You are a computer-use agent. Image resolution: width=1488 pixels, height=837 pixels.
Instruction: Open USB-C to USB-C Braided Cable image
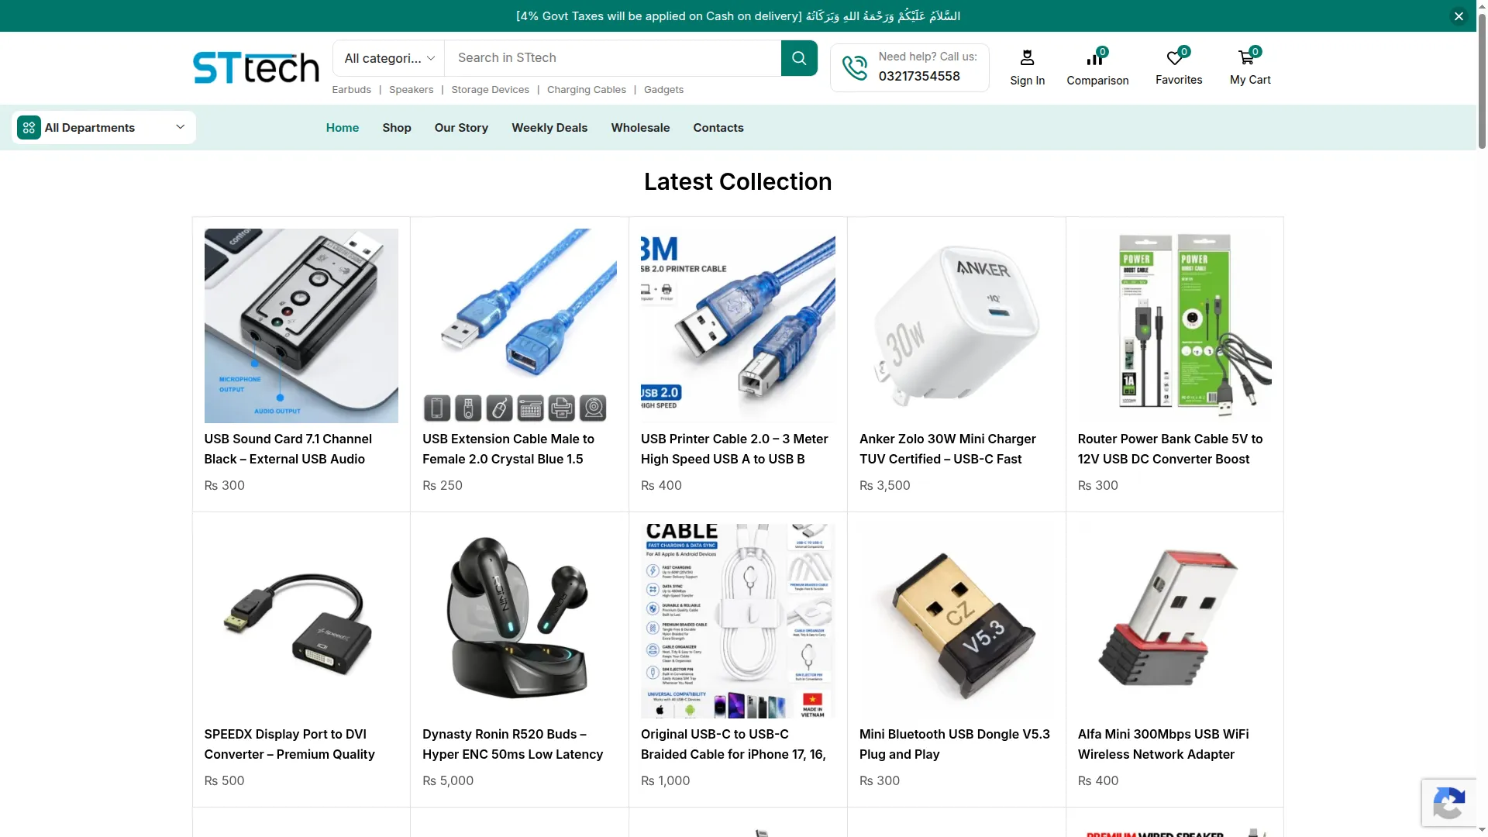738,621
